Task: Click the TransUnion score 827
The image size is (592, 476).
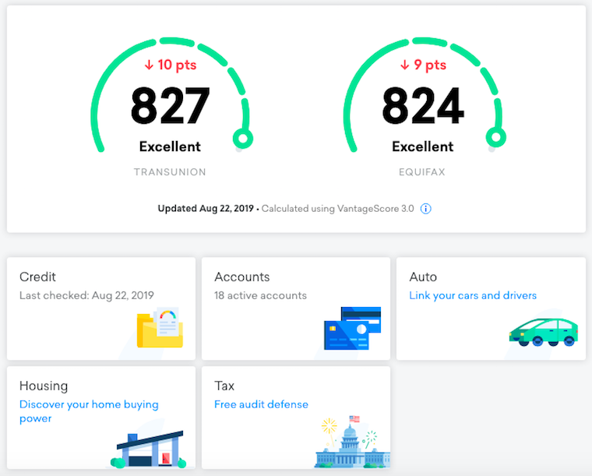Action: click(x=170, y=106)
